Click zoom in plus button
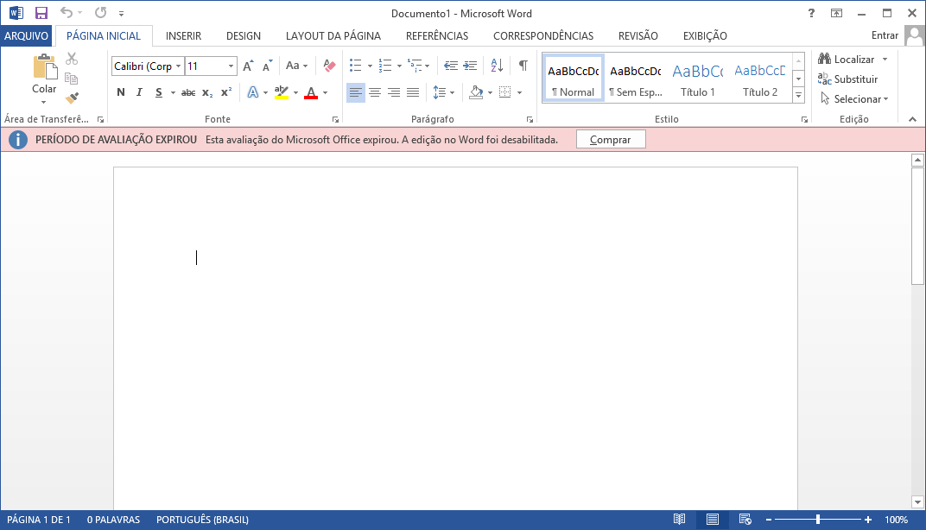Screen dimensions: 926x530 868,520
